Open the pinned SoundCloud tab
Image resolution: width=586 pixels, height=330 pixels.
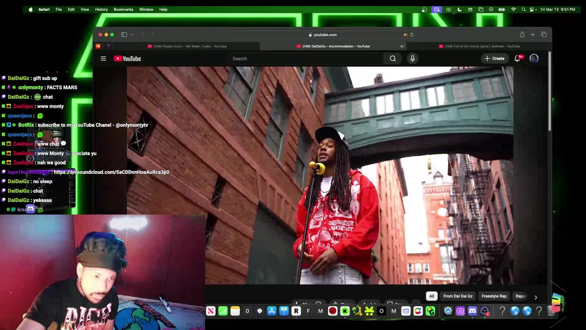tap(98, 46)
